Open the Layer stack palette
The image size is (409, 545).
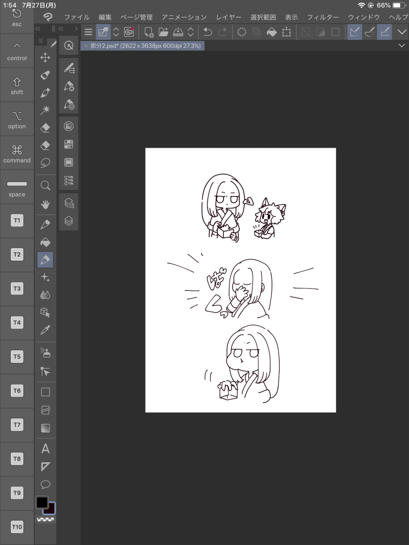point(69,221)
